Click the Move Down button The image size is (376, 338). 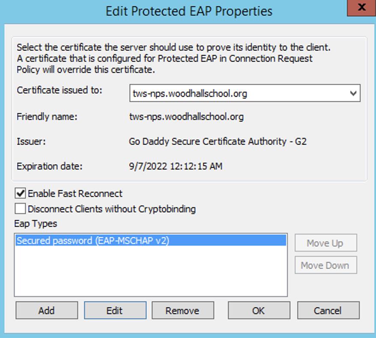tap(326, 265)
